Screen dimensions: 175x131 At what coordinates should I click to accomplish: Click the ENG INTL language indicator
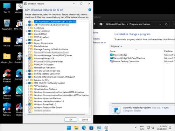(142, 128)
